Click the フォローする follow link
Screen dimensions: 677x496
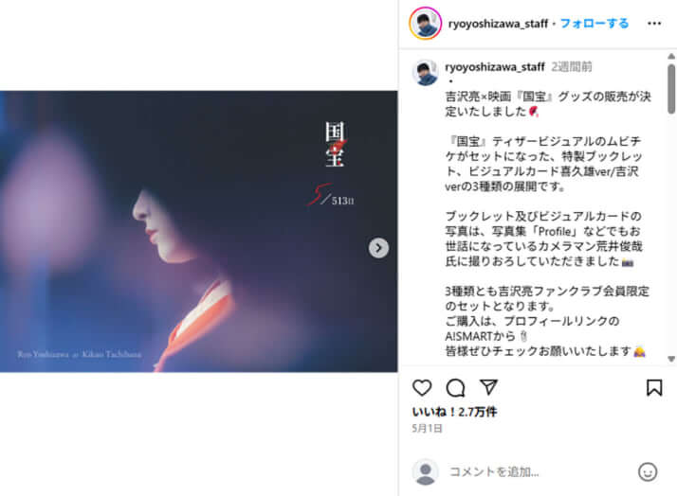595,24
